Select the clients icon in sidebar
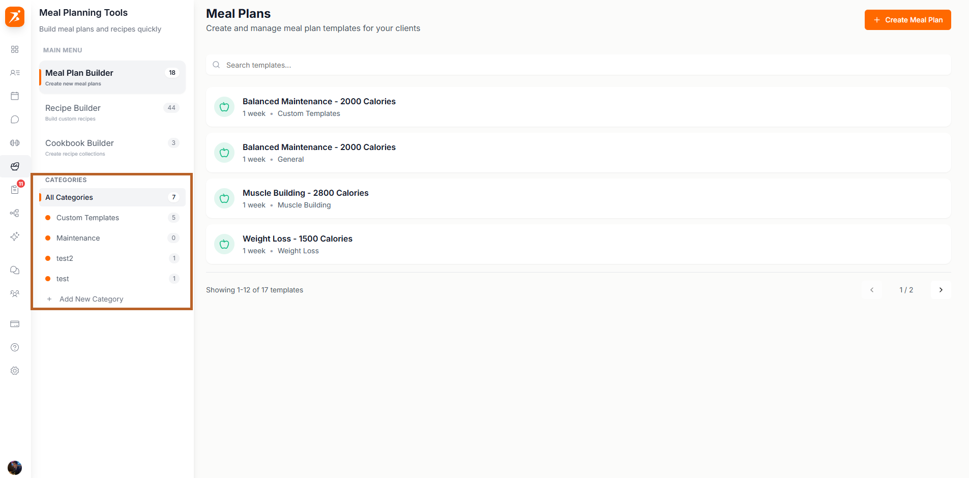Viewport: 969px width, 478px height. point(15,73)
